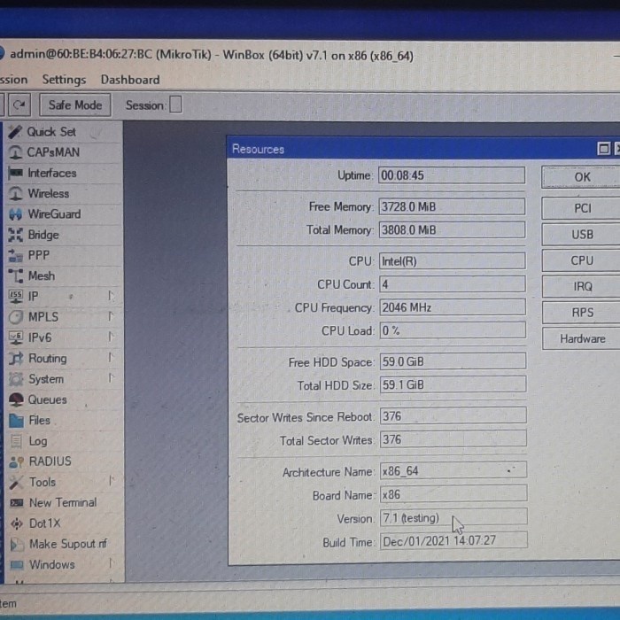Viewport: 620px width, 620px height.
Task: Expand the Tools submenu arrow
Action: point(112,481)
